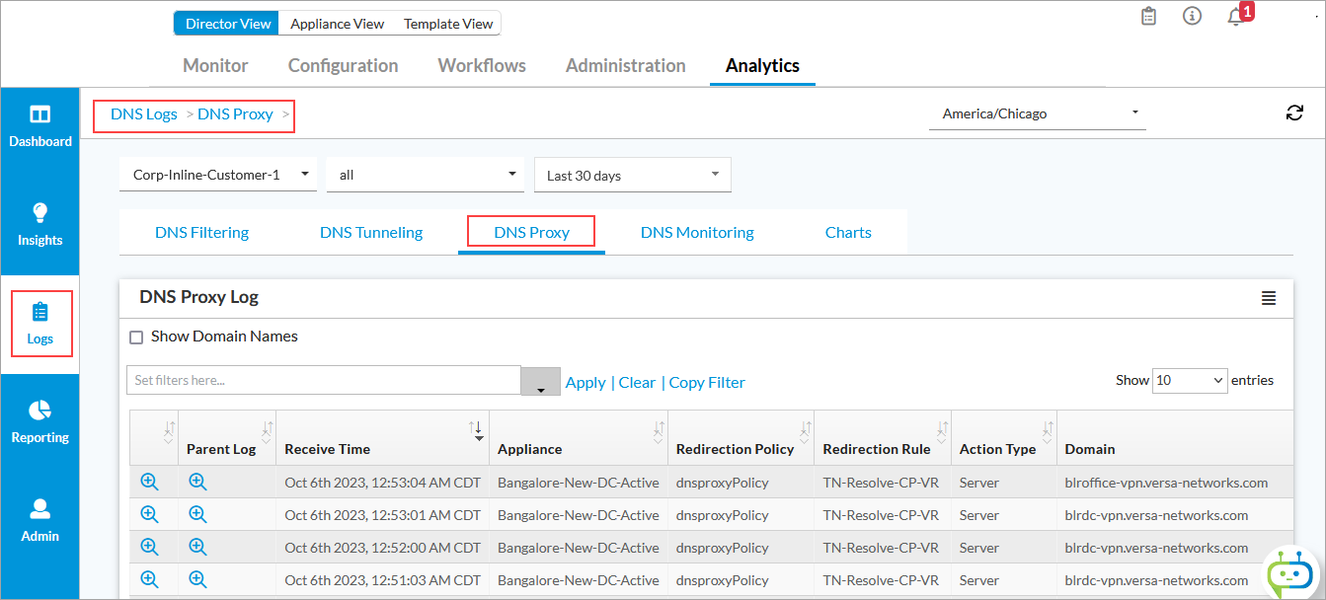Click the Copy Filter link
The image size is (1326, 600).
pos(707,383)
